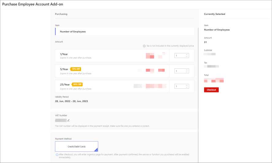The height and width of the screenshot is (163, 272).
Task: Increase 25/Year quantity with up arrow
Action: [x=187, y=85]
